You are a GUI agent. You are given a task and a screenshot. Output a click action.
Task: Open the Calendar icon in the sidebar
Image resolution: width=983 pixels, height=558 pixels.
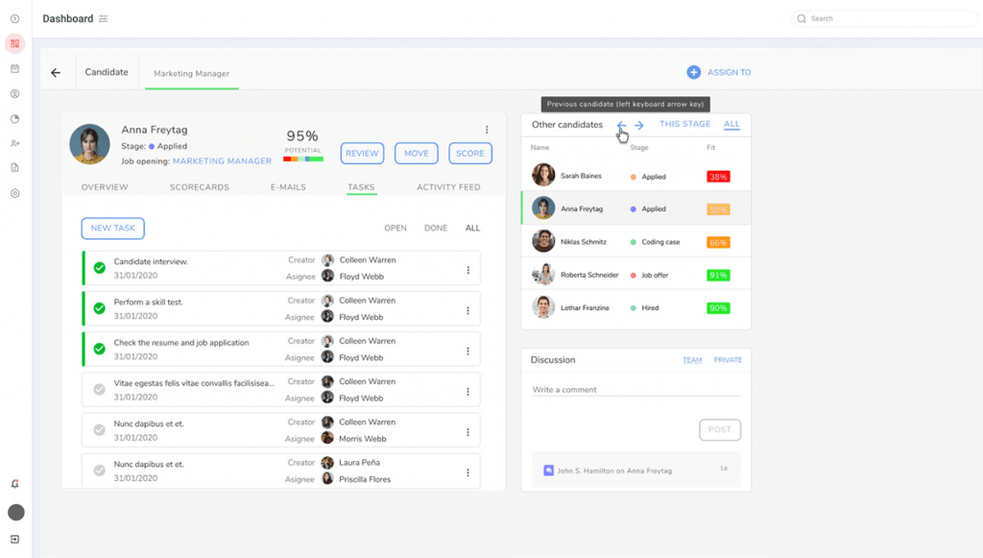13,68
